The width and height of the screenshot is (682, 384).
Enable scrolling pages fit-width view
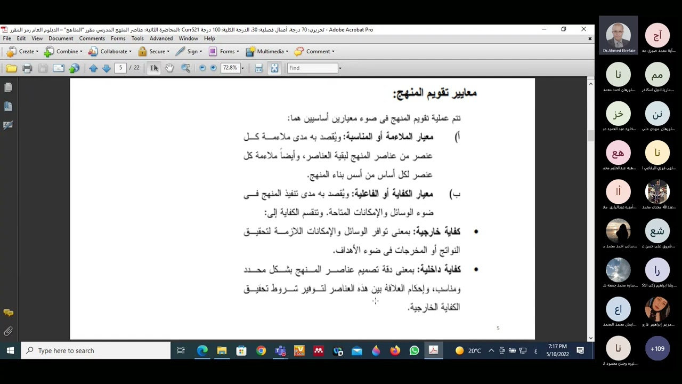(x=258, y=68)
